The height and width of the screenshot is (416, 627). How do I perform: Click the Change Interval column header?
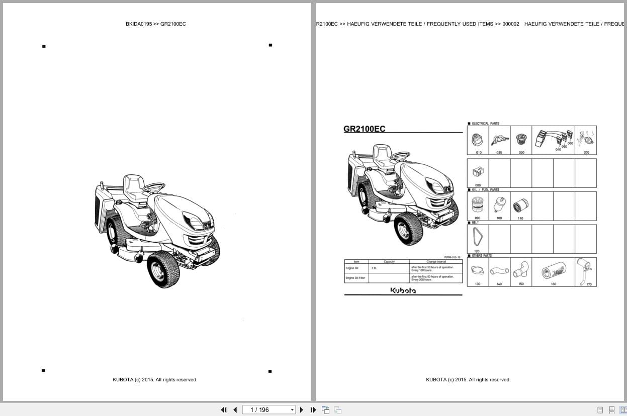click(436, 262)
